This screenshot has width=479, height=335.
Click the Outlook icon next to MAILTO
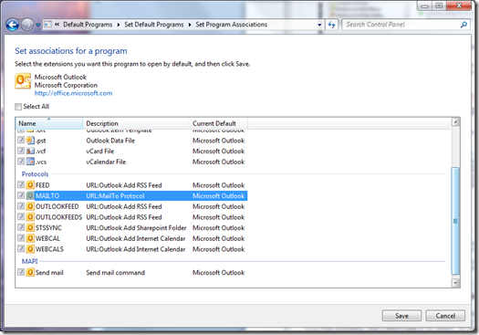click(x=30, y=195)
